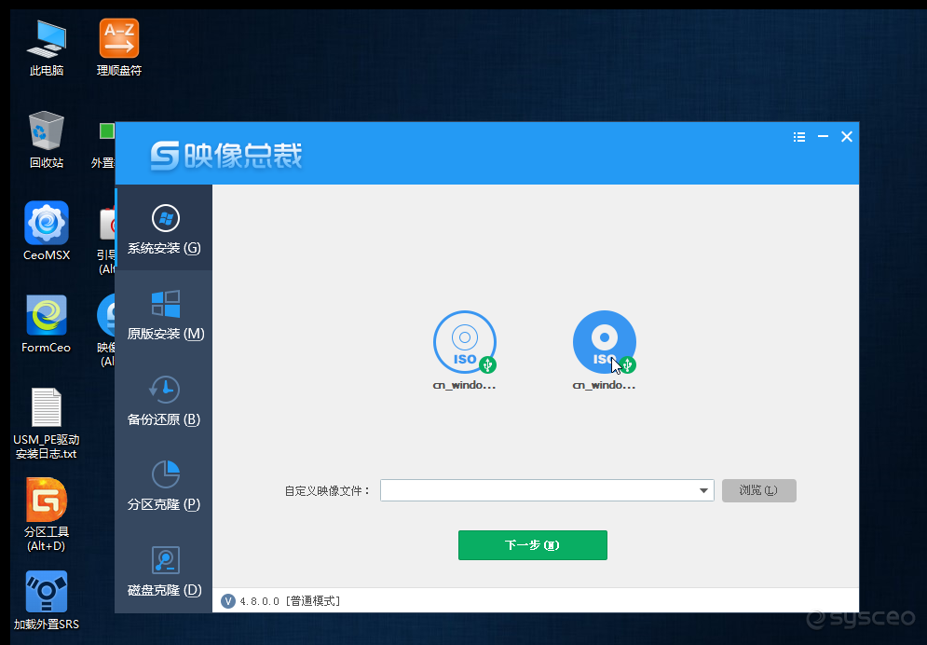Click the 浏览 (L) browse button

[x=758, y=490]
